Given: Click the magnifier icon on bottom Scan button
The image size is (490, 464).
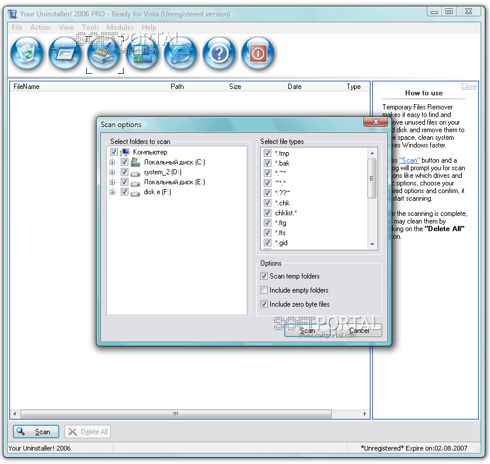Looking at the screenshot, I should tap(21, 431).
